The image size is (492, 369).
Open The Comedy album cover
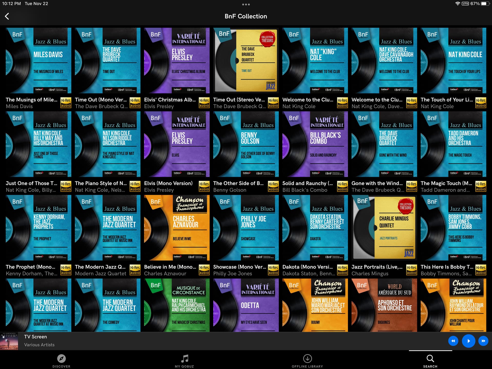pyautogui.click(x=108, y=305)
